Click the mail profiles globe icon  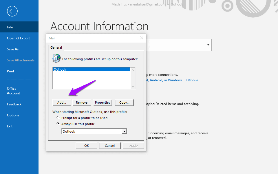coord(56,58)
